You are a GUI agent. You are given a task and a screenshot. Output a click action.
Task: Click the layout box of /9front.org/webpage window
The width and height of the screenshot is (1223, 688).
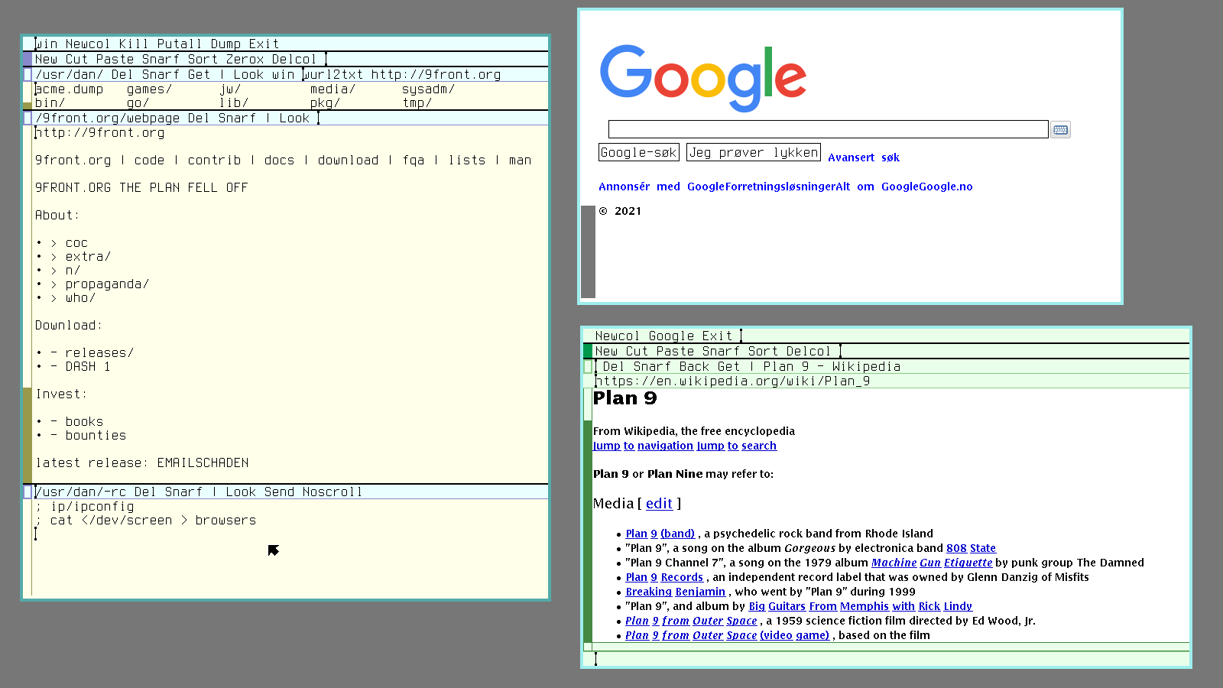pyautogui.click(x=28, y=118)
